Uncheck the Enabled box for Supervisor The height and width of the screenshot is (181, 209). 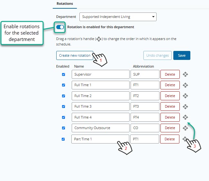63,74
